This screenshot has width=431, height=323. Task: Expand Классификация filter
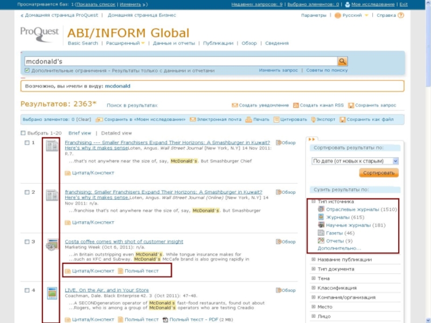(x=314, y=287)
